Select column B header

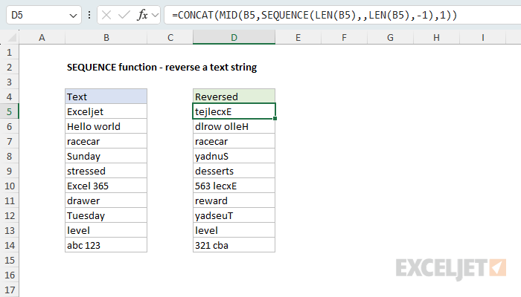106,37
